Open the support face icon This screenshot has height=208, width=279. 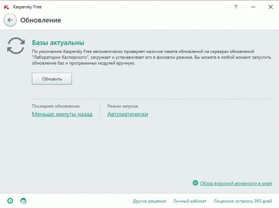pos(23,201)
